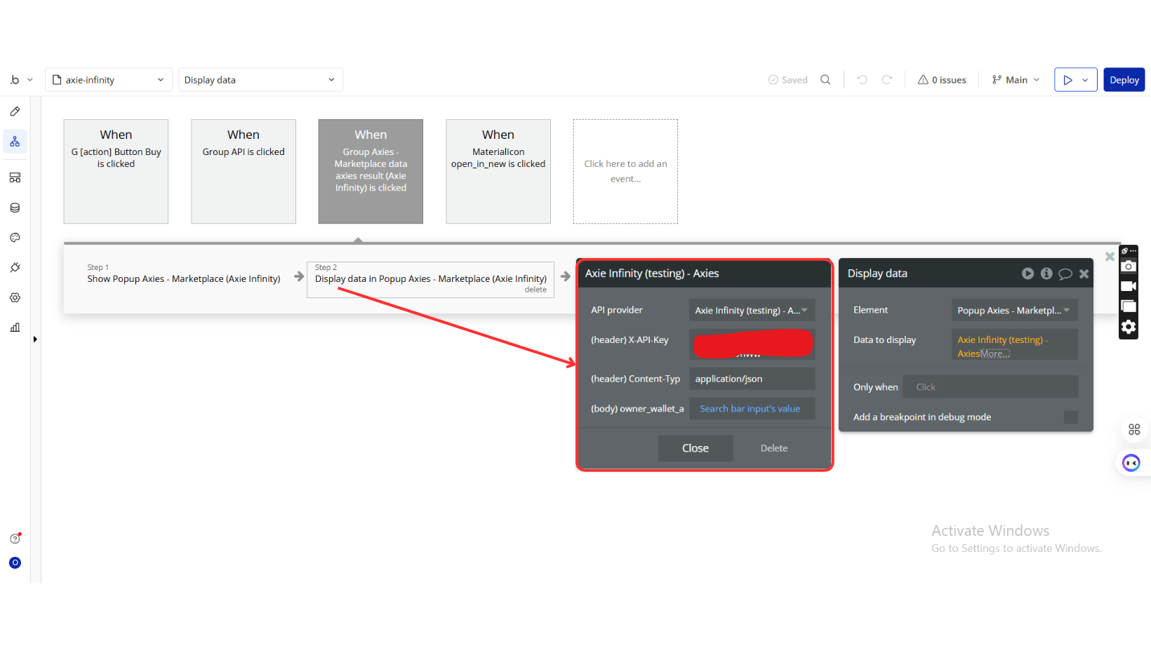
Task: Open the comment bubble in Display data header
Action: click(1065, 274)
